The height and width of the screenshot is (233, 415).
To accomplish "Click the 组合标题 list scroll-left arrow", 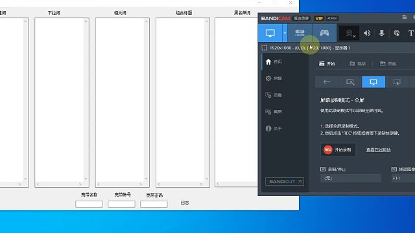I will (x=159, y=184).
